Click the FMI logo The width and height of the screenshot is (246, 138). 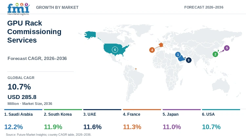click(x=18, y=9)
